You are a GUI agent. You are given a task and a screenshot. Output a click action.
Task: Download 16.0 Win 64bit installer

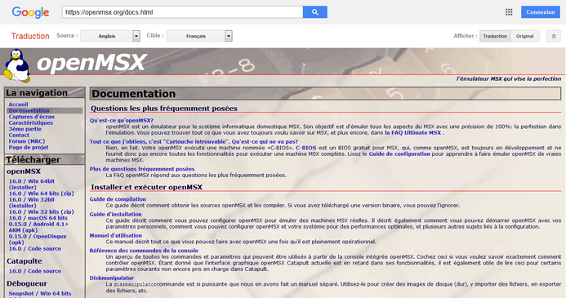pyautogui.click(x=31, y=184)
